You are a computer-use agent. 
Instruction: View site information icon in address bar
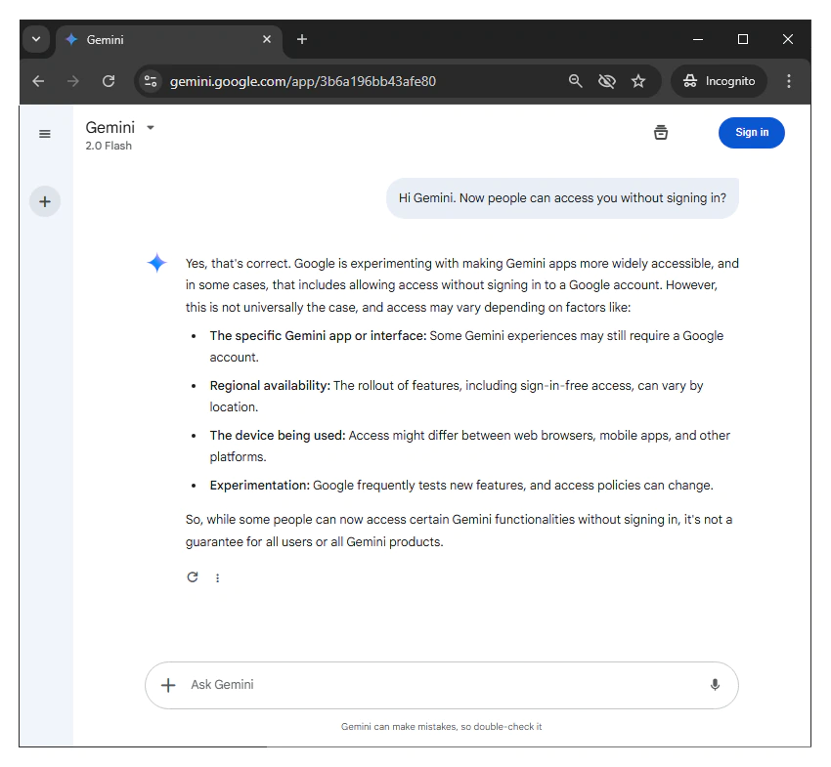(x=151, y=81)
